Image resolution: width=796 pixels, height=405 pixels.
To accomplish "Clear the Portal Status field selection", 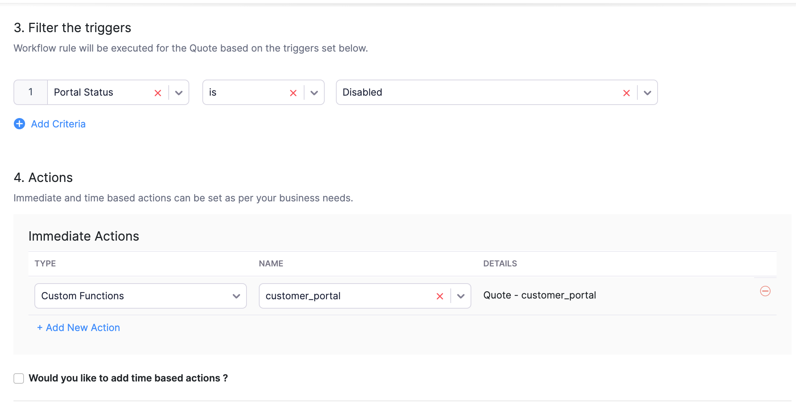I will point(158,93).
